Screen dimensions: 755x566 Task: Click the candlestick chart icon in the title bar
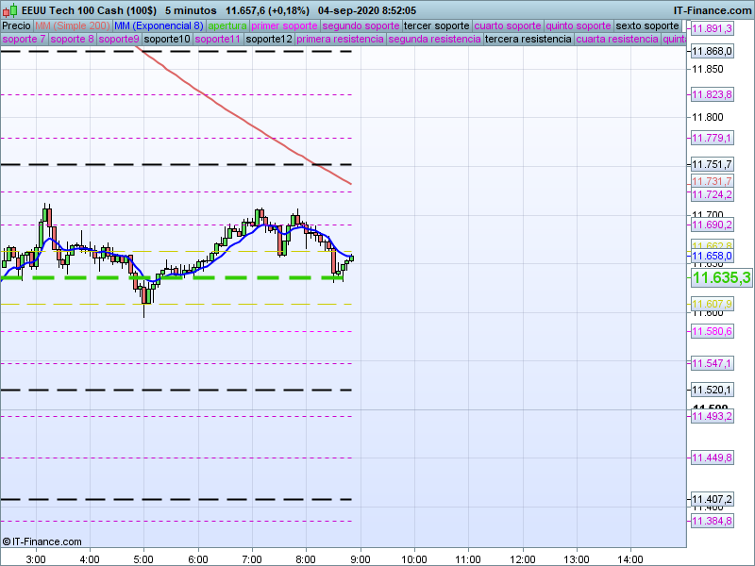(8, 9)
